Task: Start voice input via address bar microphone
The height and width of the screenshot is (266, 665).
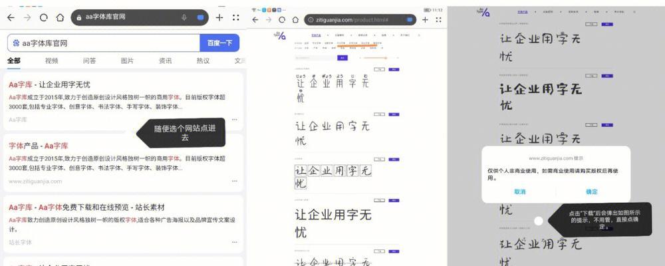Action: pos(184,17)
